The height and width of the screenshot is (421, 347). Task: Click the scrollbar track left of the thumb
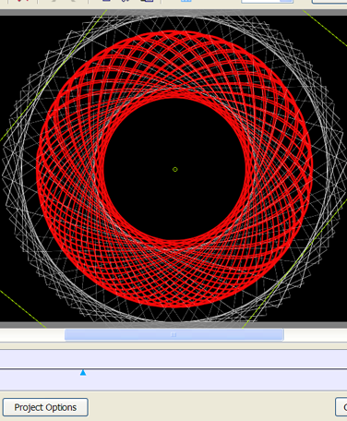[32, 335]
